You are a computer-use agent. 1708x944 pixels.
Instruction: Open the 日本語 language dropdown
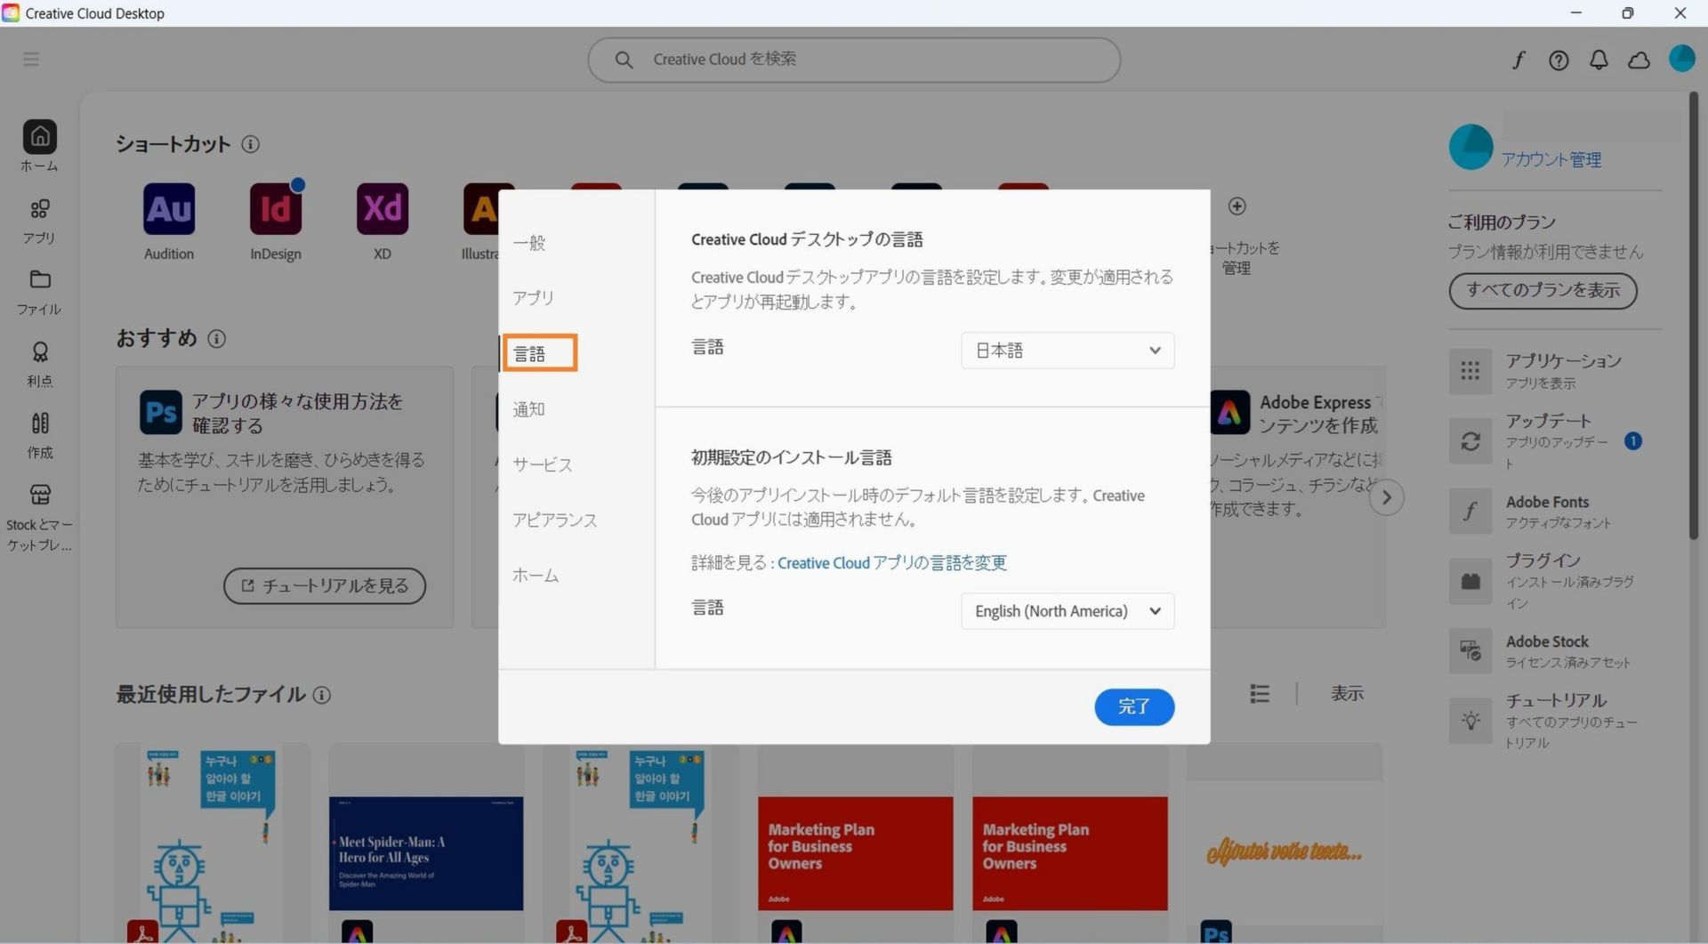click(1067, 351)
